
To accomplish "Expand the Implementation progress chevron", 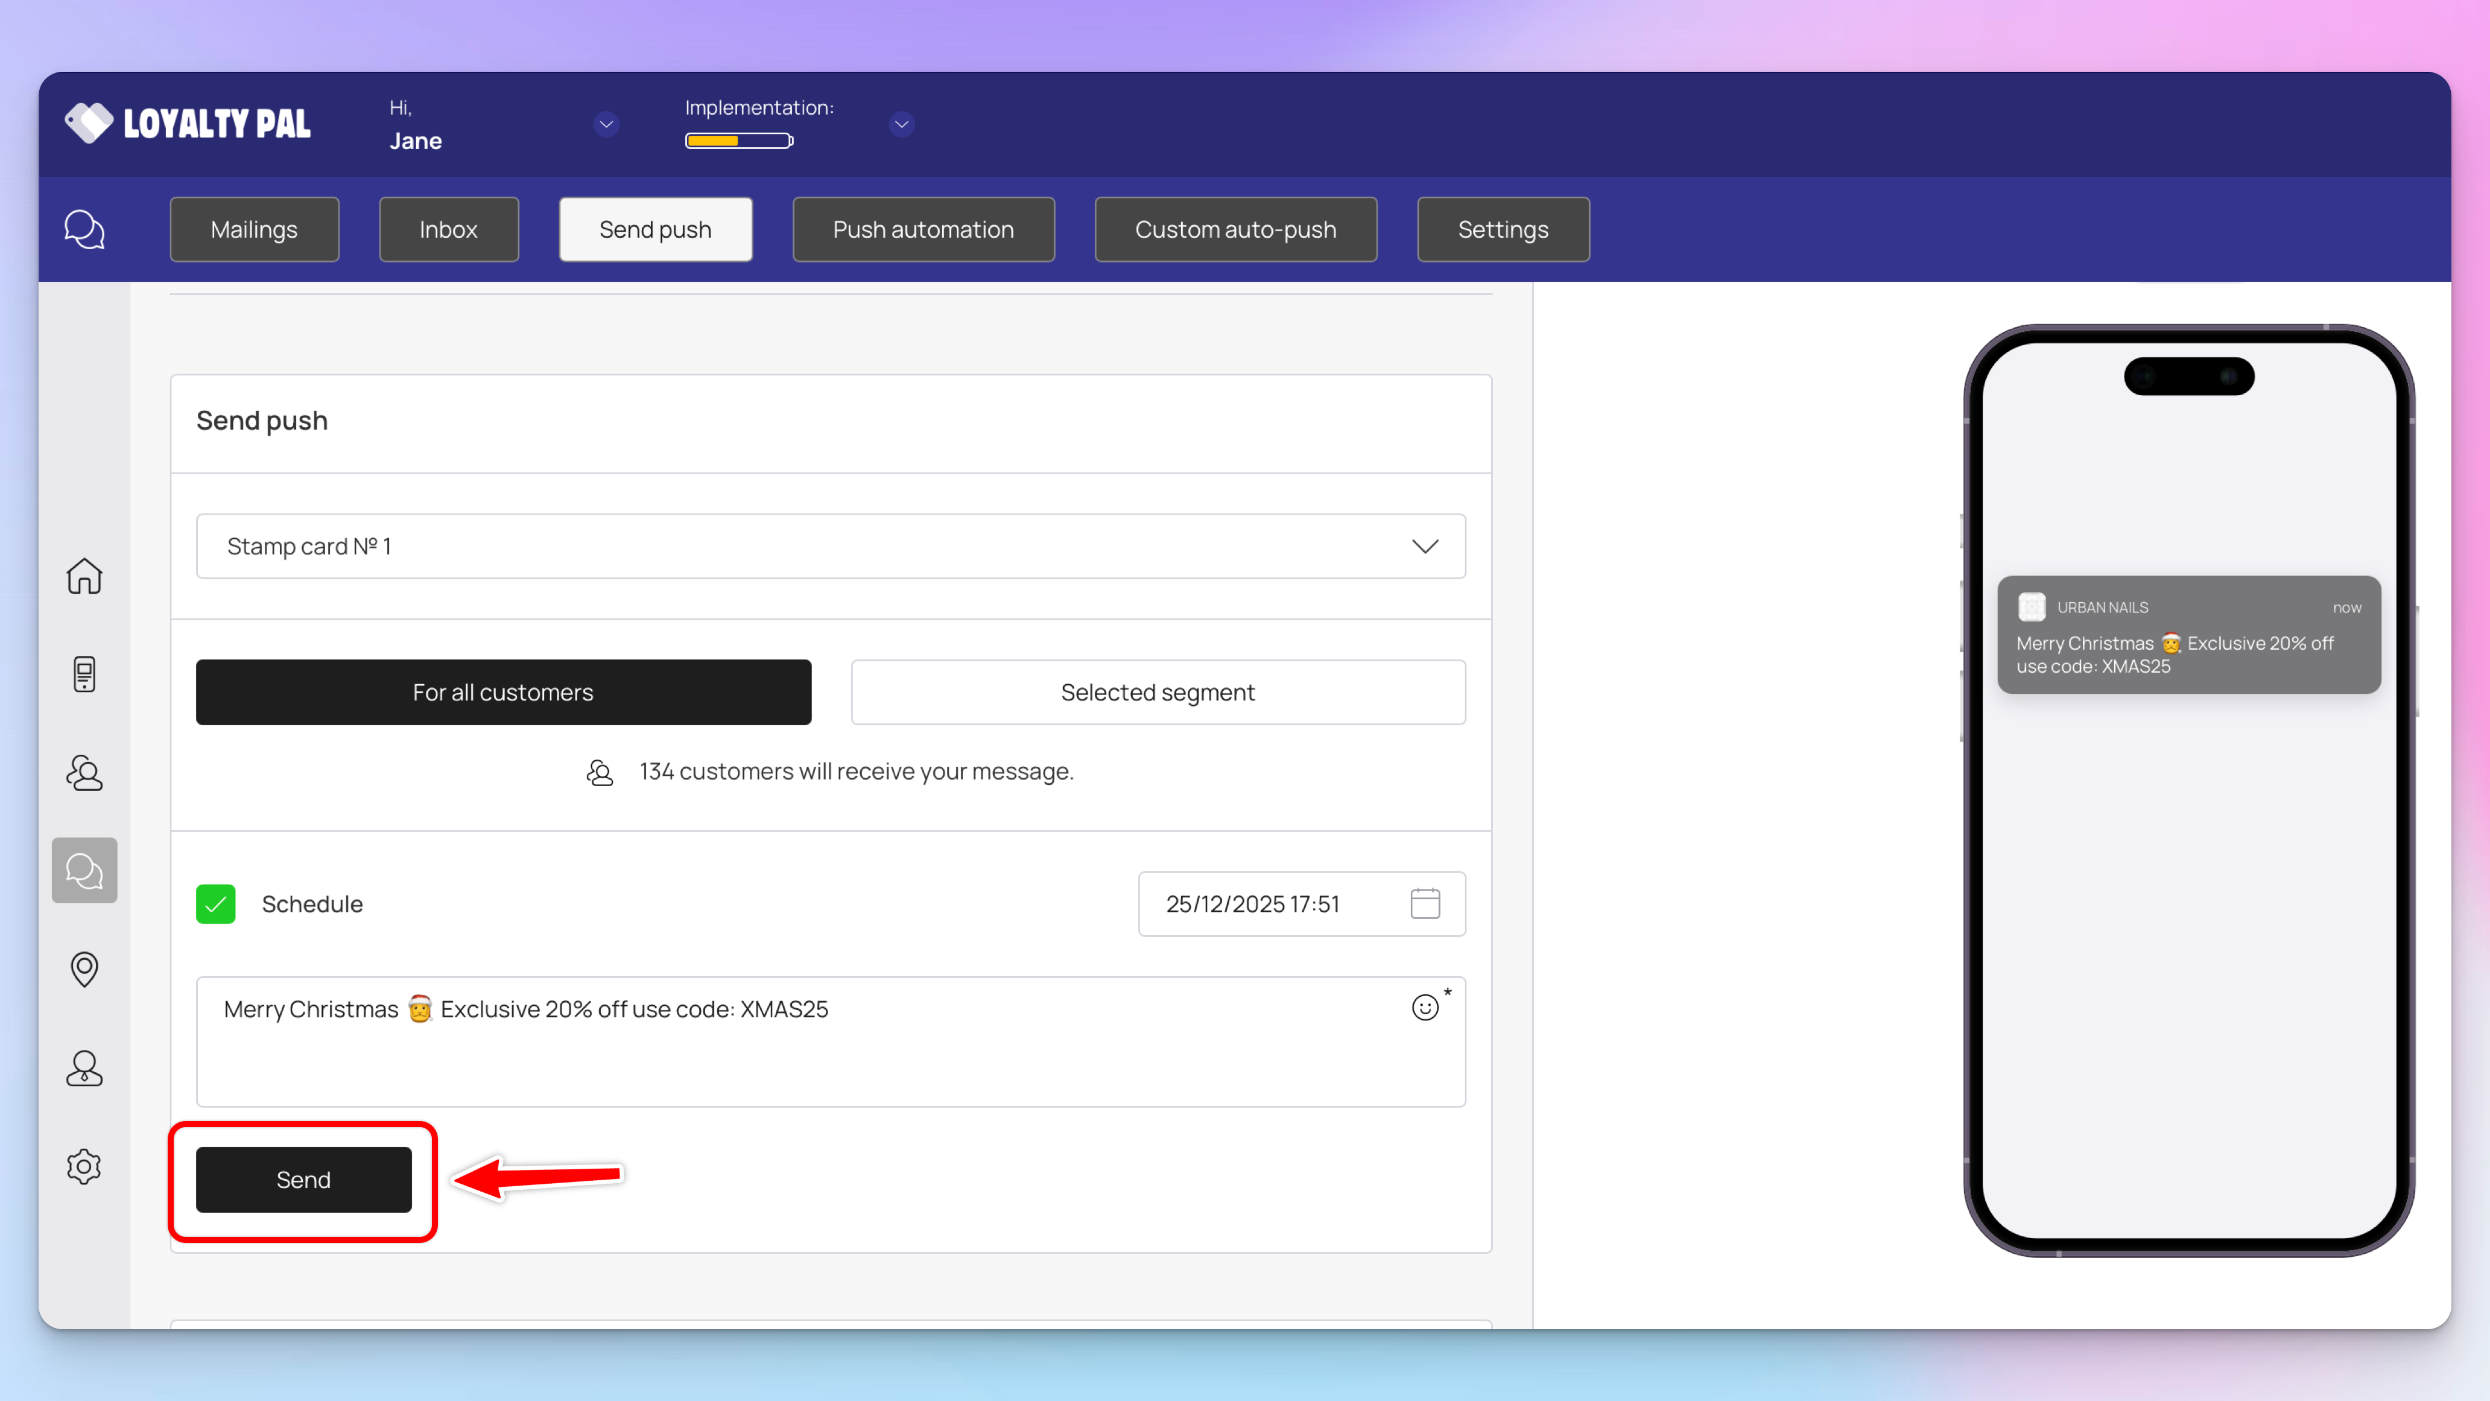I will [901, 124].
